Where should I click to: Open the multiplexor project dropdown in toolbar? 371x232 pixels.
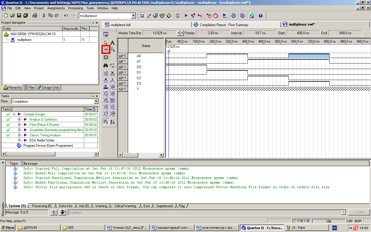(x=134, y=16)
